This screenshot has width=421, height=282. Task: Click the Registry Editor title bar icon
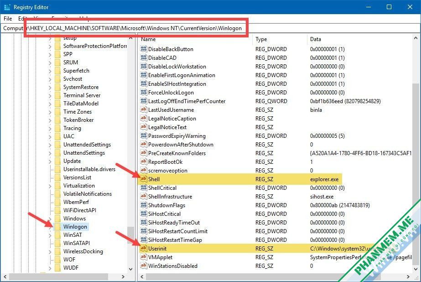point(7,7)
